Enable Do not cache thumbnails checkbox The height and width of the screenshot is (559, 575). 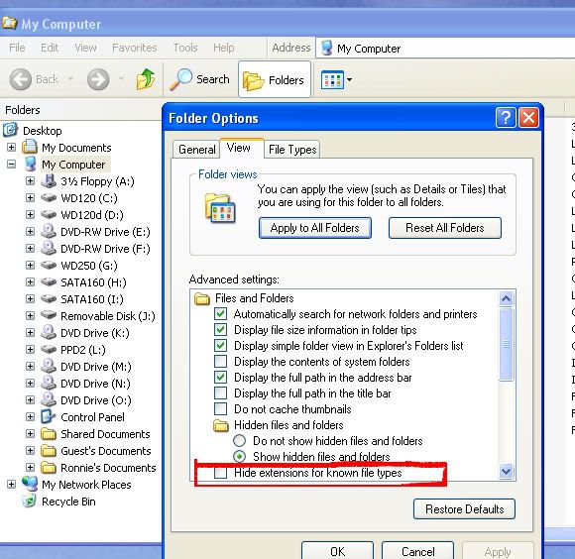point(221,408)
